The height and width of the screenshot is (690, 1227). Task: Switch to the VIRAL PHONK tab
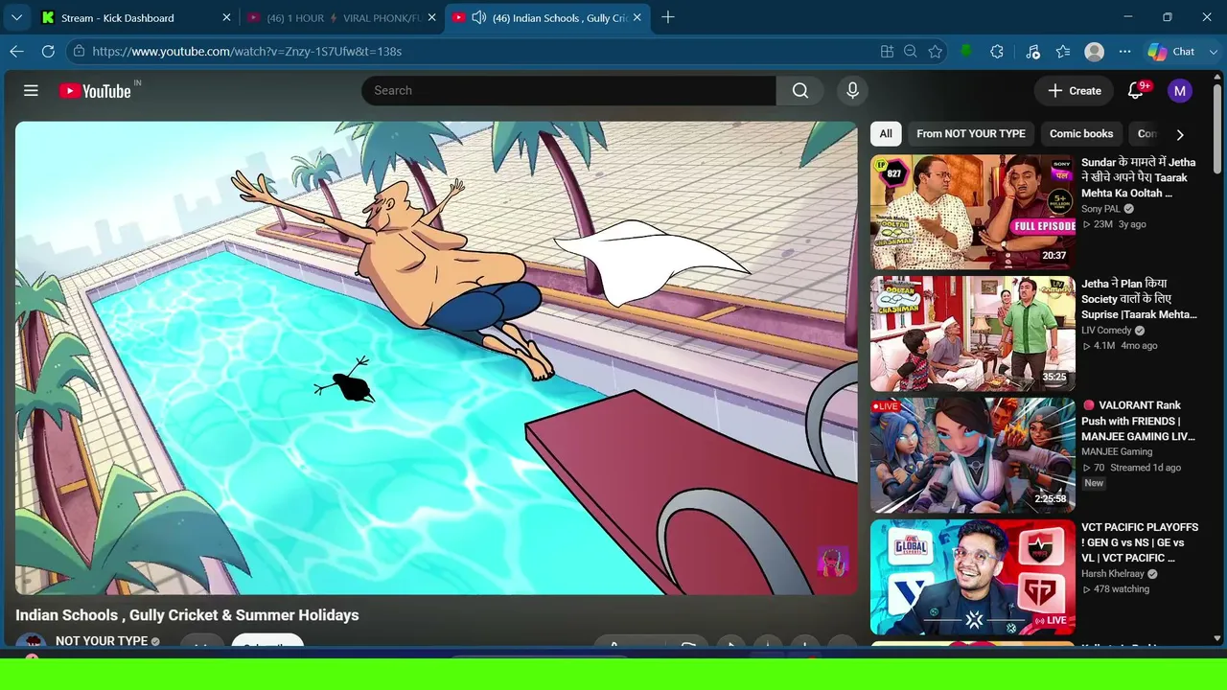340,17
